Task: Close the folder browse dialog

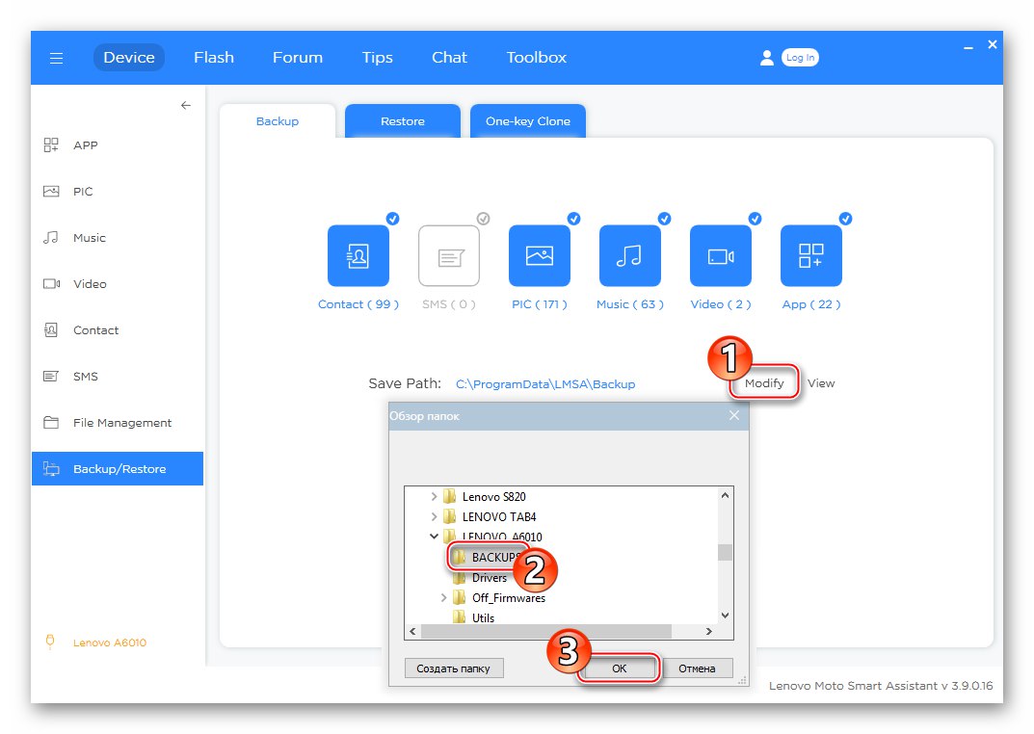Action: click(x=734, y=416)
